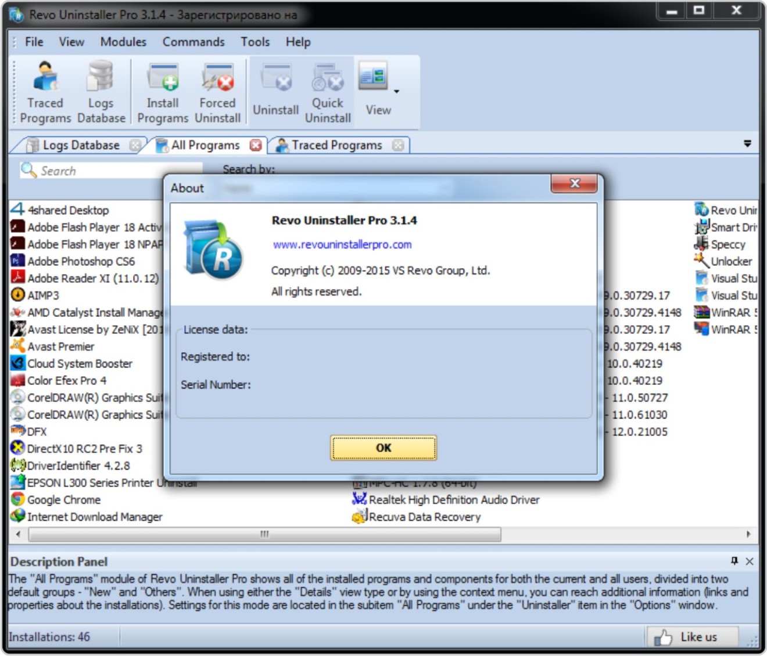Open the Modules menu
This screenshot has height=656, width=767.
[123, 42]
